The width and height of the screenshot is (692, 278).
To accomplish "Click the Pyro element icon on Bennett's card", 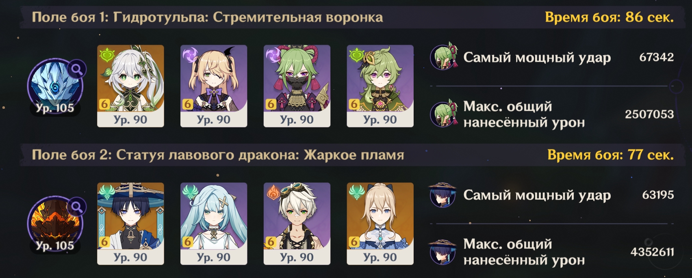I will click(273, 192).
